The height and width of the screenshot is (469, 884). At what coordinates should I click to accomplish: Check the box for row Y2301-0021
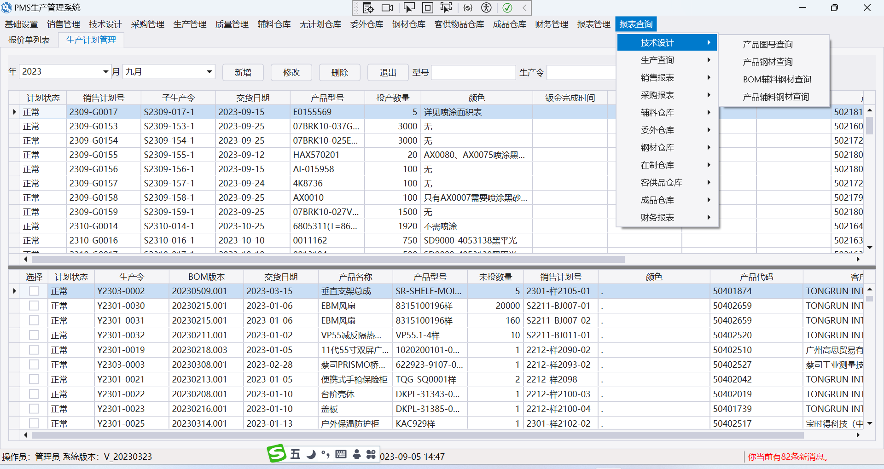pos(34,379)
